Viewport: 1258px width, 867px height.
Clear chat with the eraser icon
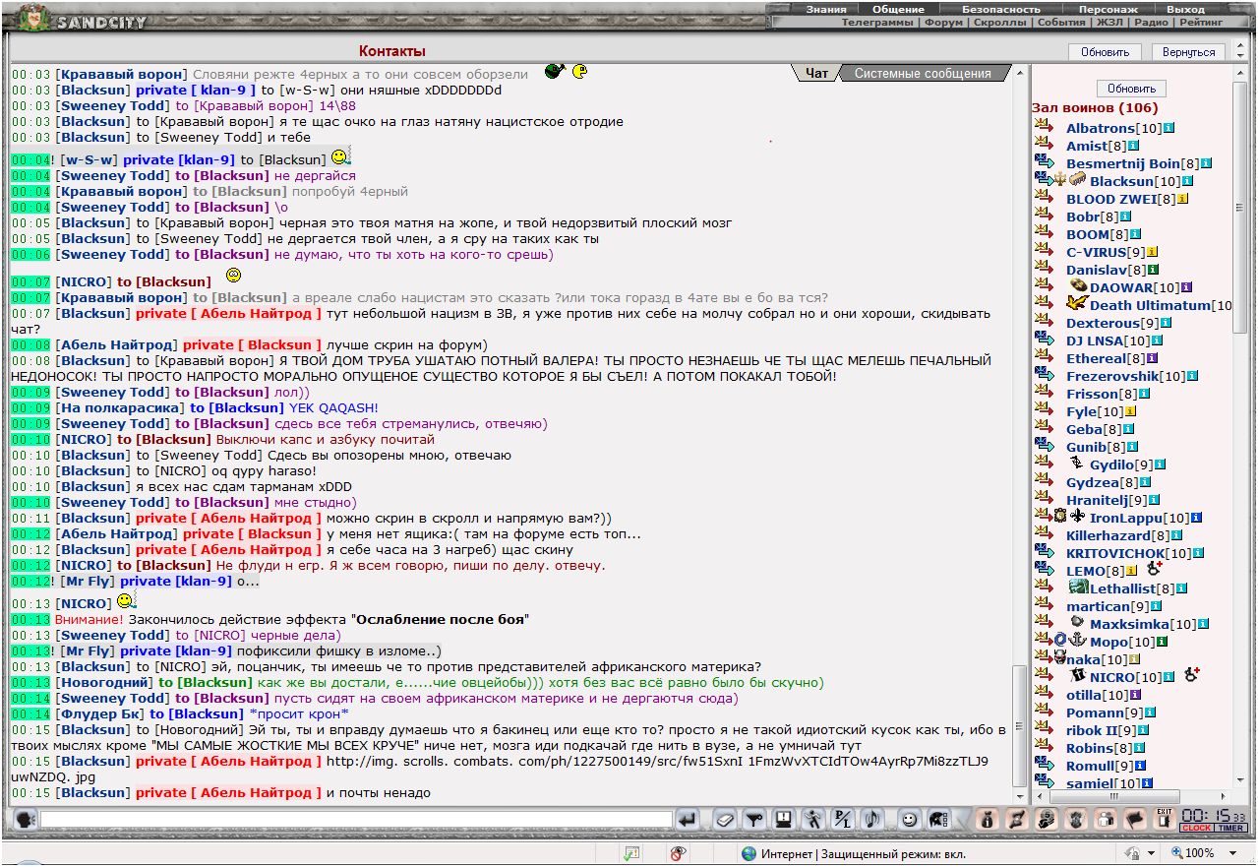725,819
